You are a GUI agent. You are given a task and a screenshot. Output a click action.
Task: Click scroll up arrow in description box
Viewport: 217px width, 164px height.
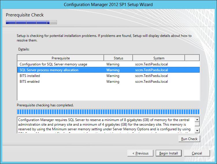[197, 119]
